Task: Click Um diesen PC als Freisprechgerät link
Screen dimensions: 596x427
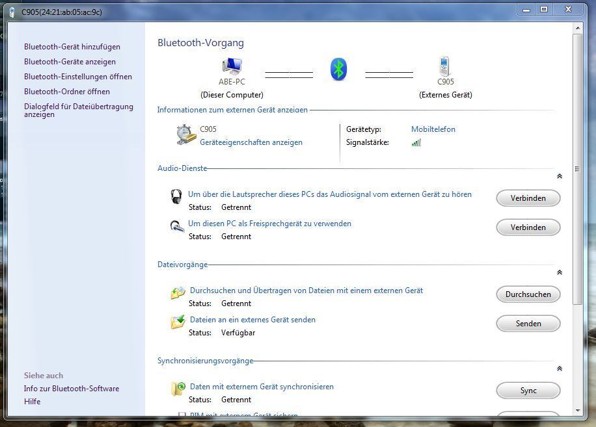Action: tap(270, 224)
